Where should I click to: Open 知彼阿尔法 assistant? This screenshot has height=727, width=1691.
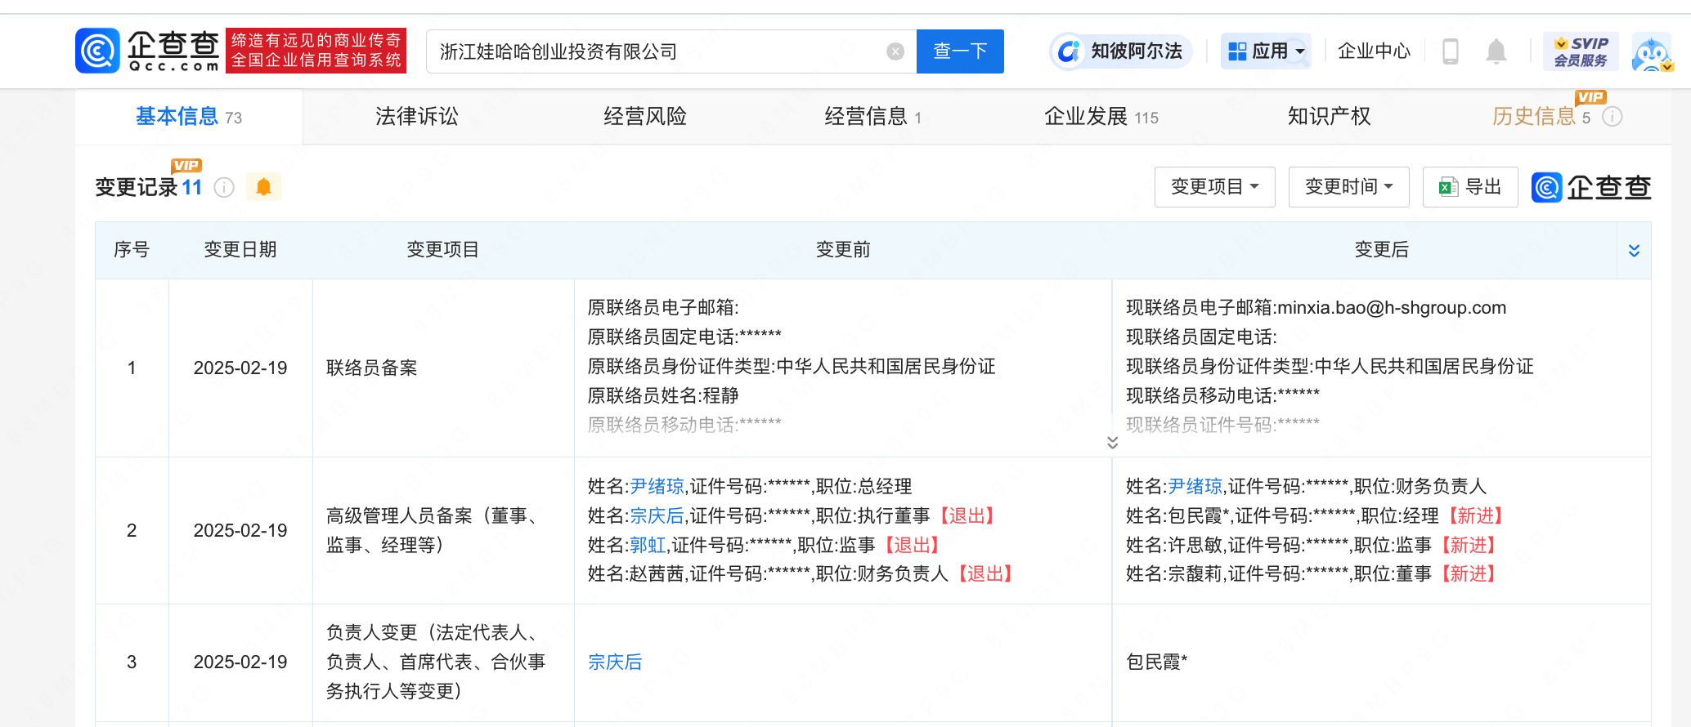(1121, 51)
